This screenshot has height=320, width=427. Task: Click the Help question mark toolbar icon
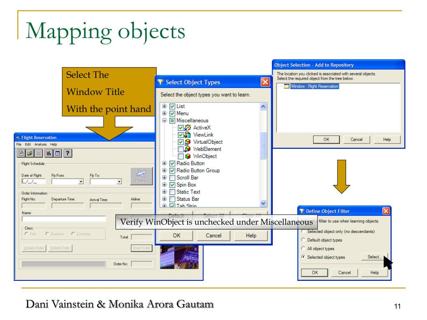pos(68,153)
